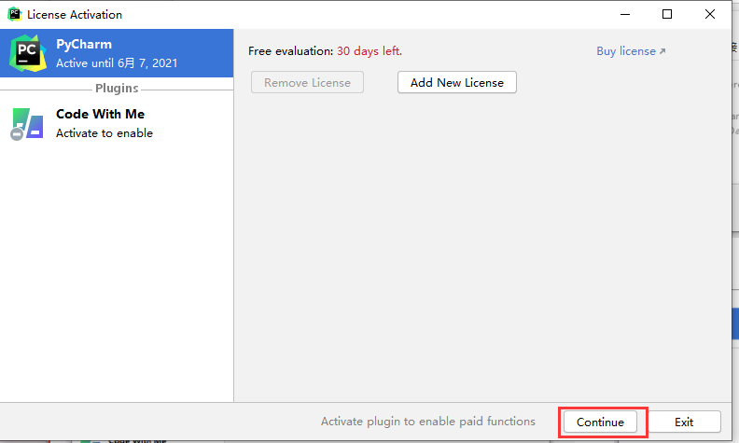Viewport: 739px width, 443px height.
Task: Click the PyCharm logo icon
Action: point(28,53)
